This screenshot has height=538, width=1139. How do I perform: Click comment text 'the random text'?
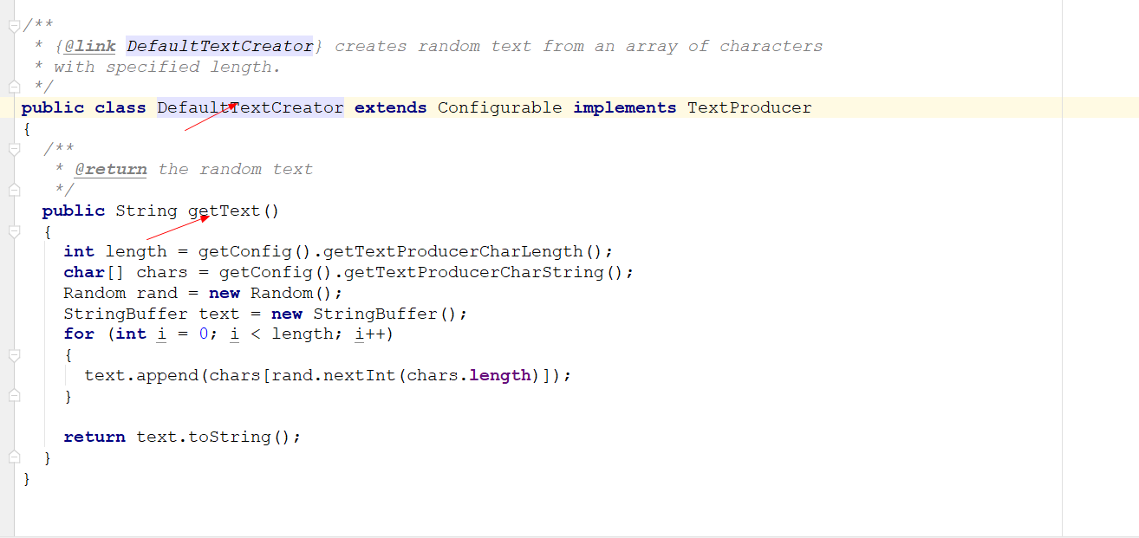235,169
